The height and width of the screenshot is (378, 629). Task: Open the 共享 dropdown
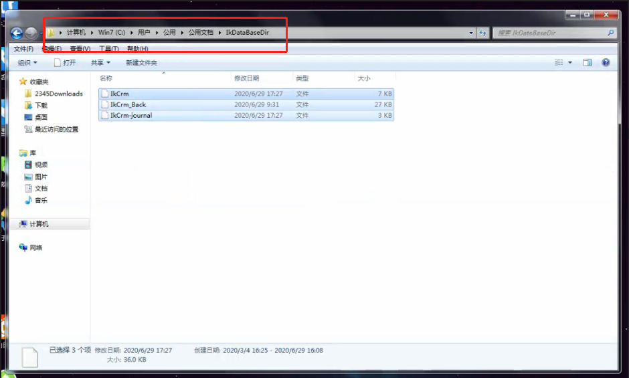100,63
